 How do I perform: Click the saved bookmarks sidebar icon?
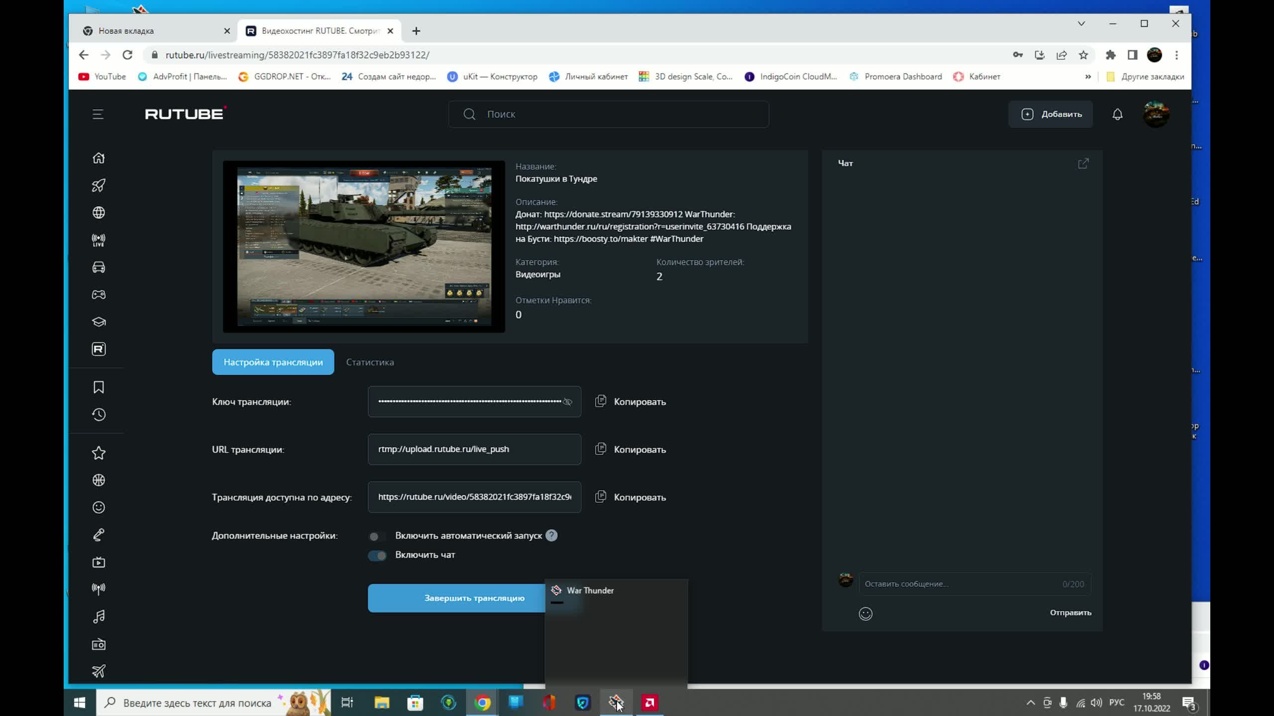click(x=99, y=387)
